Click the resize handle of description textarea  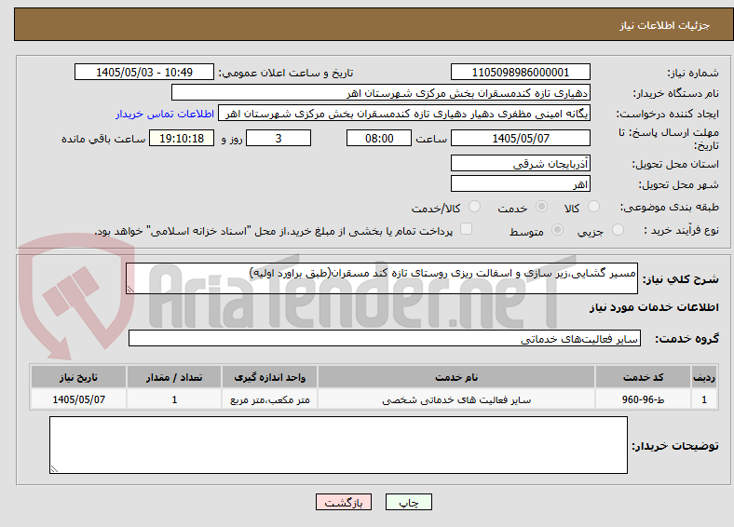(x=130, y=290)
